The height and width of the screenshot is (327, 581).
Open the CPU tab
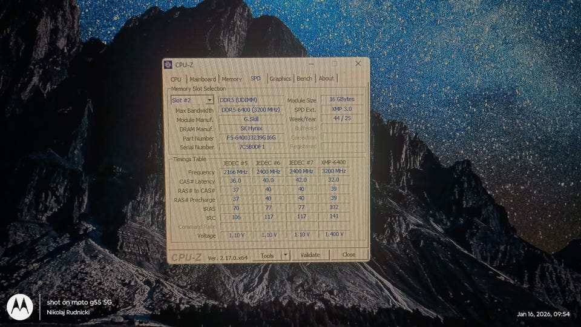coord(176,79)
